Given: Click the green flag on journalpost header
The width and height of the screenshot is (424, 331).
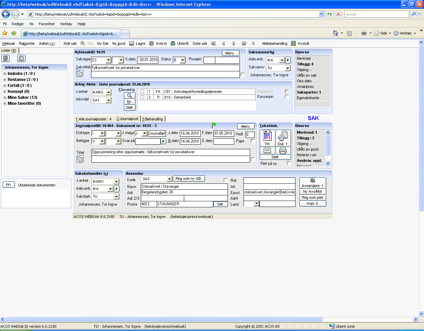Looking at the screenshot, I should tap(214, 125).
